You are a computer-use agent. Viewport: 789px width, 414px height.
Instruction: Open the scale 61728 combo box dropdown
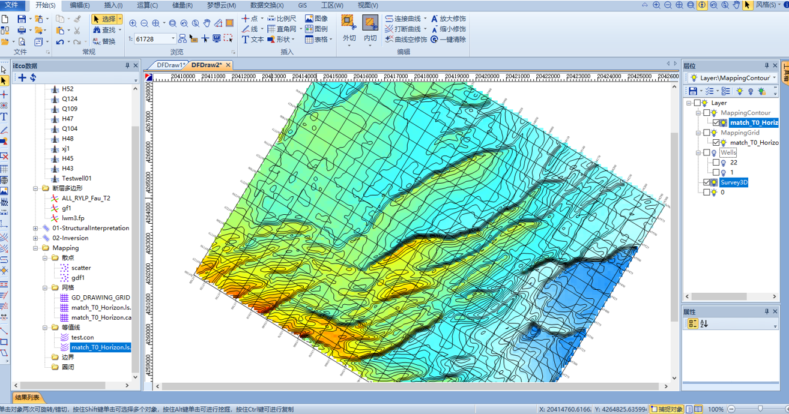pos(174,39)
